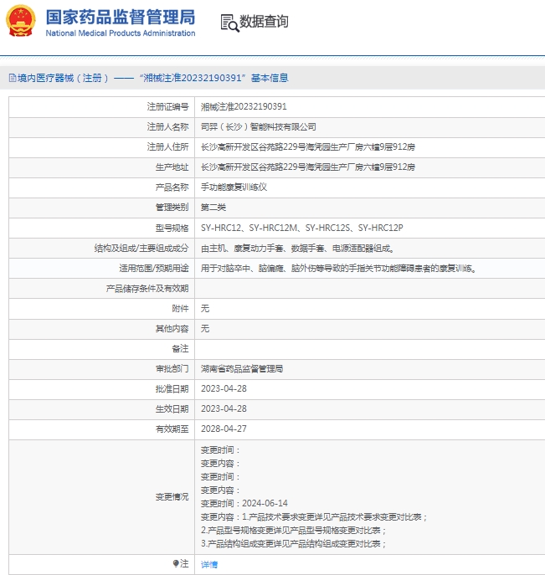
Task: Click the 产品名称 label
Action: [x=172, y=187]
